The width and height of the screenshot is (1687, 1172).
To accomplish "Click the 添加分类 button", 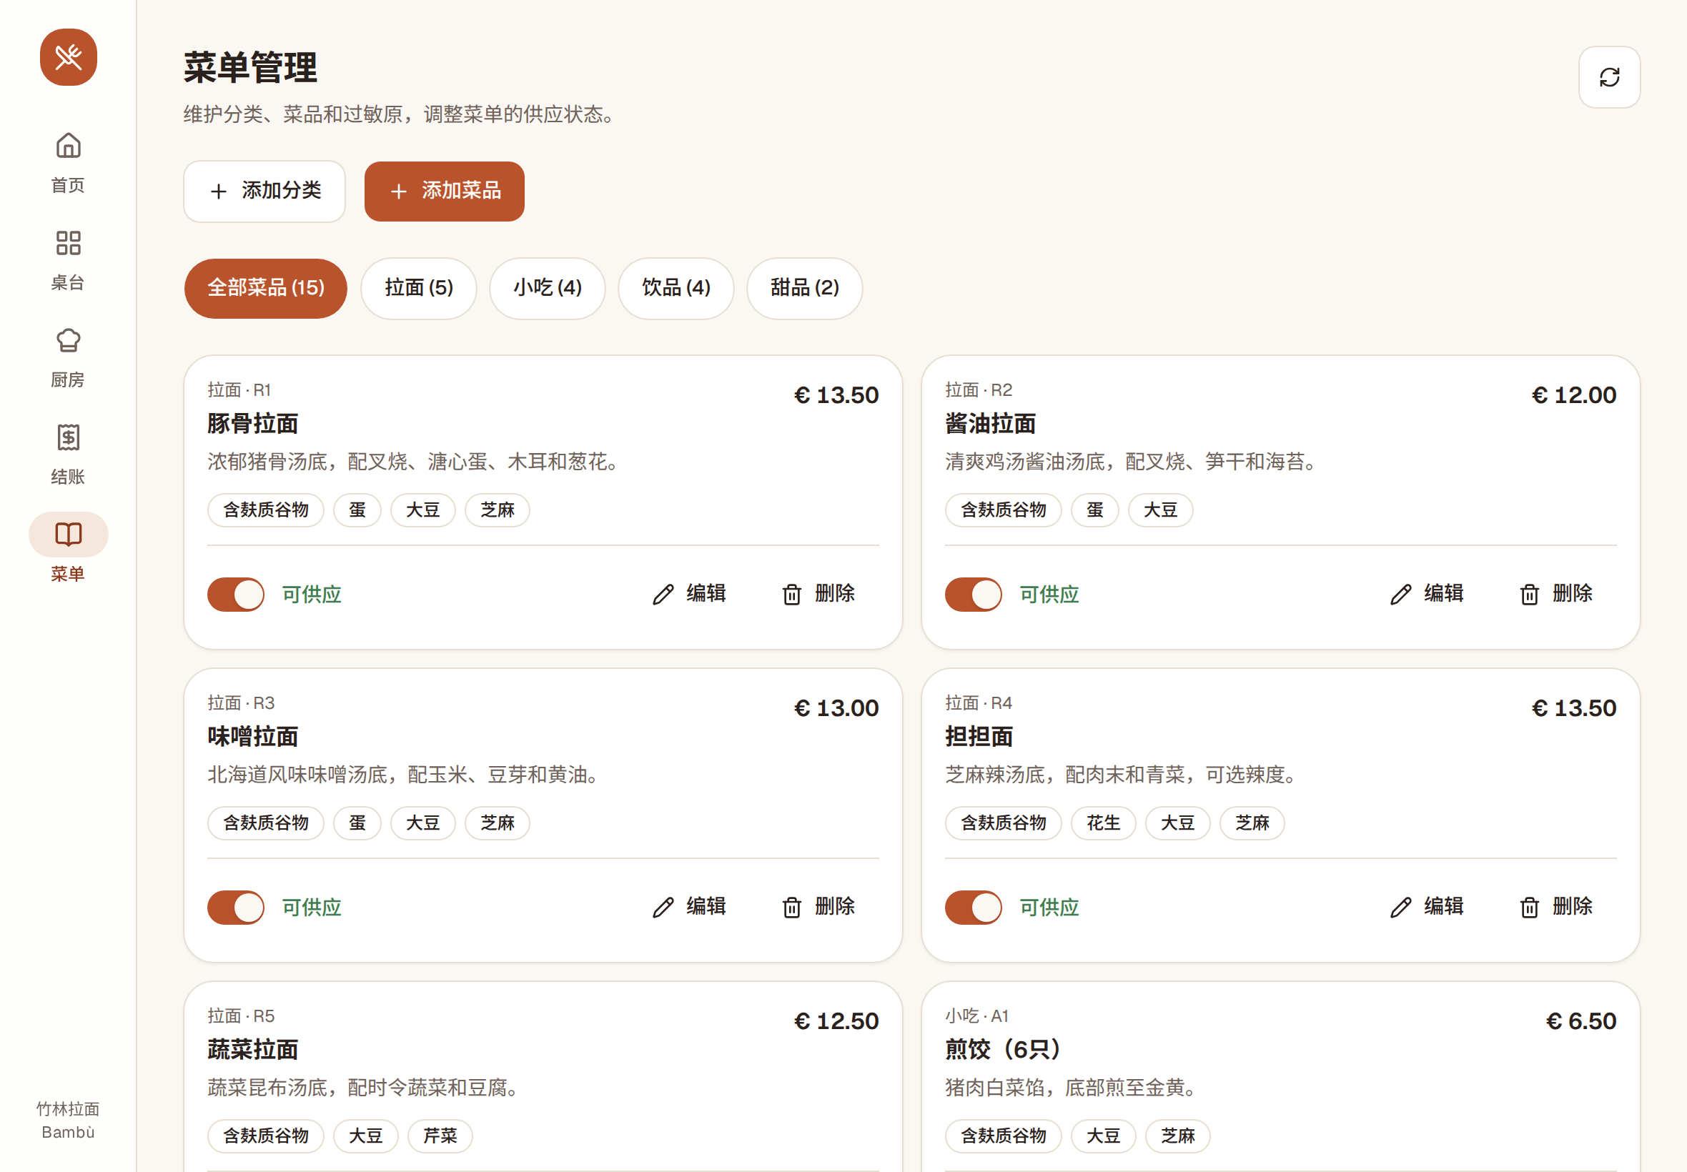I will point(264,191).
